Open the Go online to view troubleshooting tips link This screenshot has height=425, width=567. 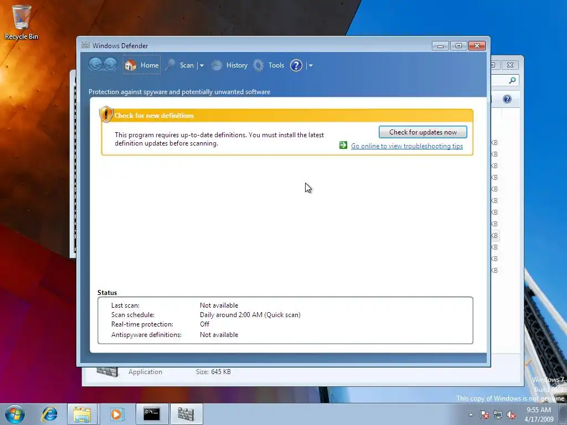point(407,146)
